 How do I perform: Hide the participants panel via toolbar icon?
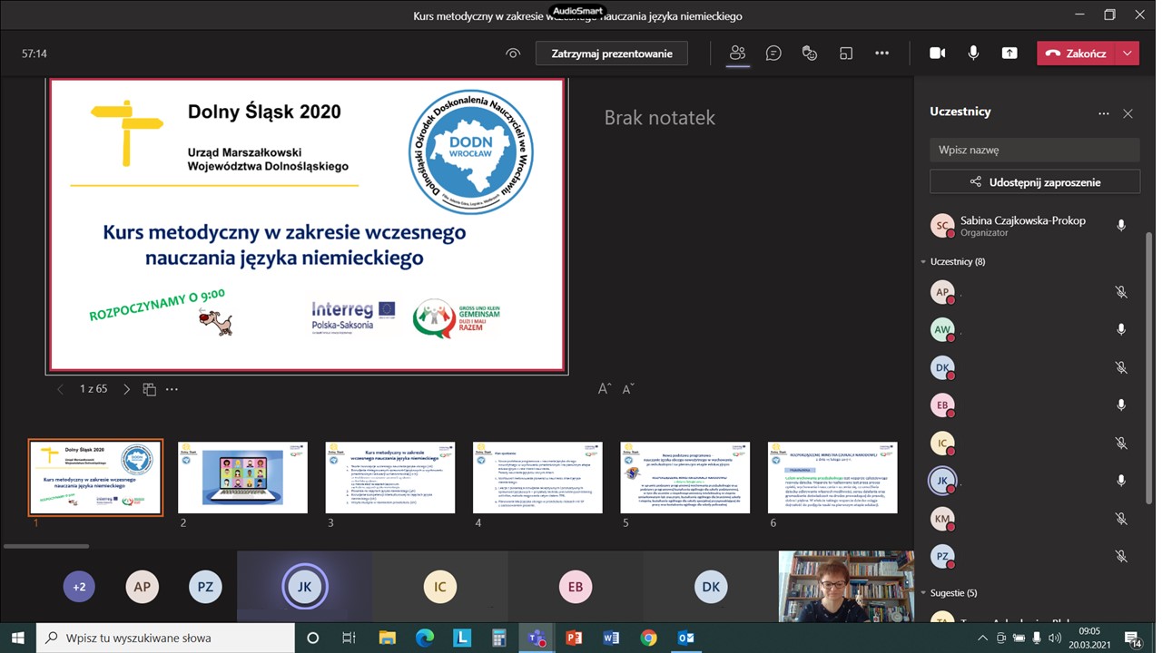737,54
